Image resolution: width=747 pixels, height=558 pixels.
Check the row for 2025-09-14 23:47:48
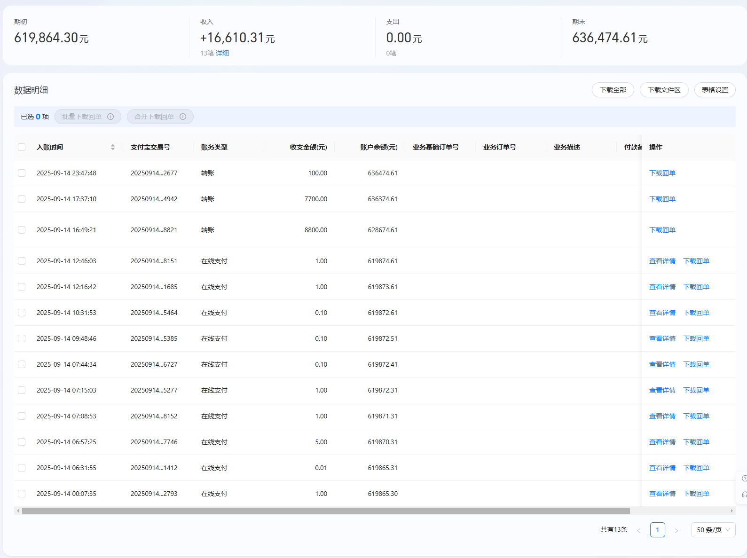[x=22, y=173]
